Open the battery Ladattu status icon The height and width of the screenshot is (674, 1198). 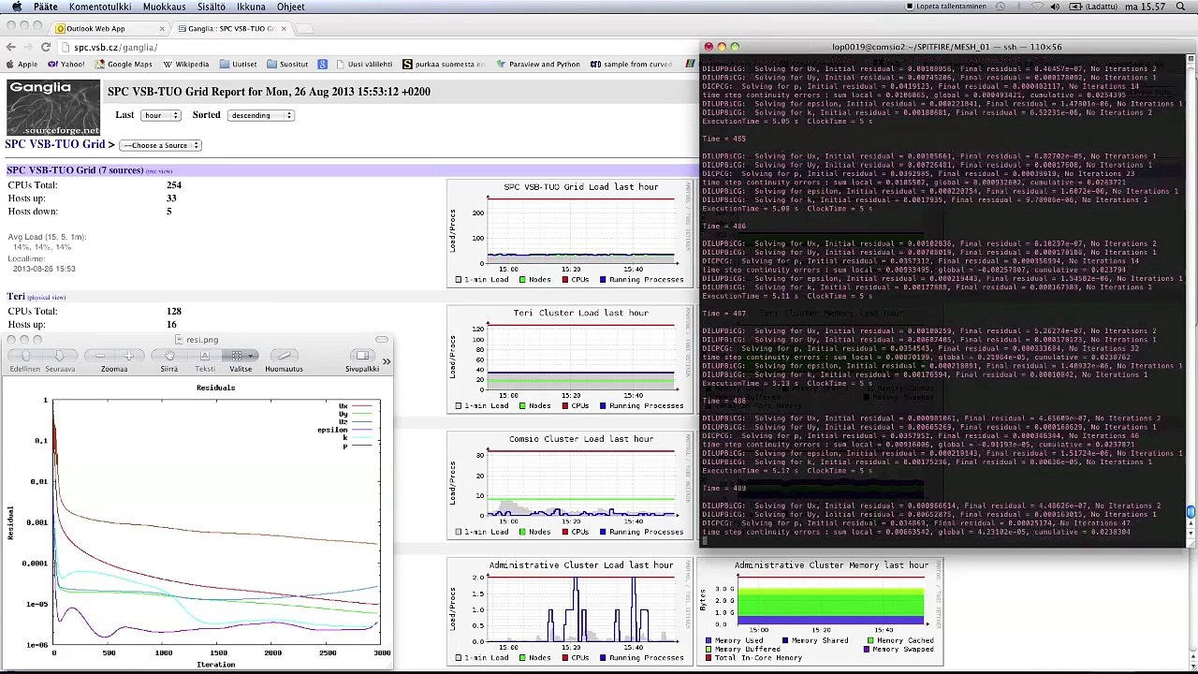1094,7
